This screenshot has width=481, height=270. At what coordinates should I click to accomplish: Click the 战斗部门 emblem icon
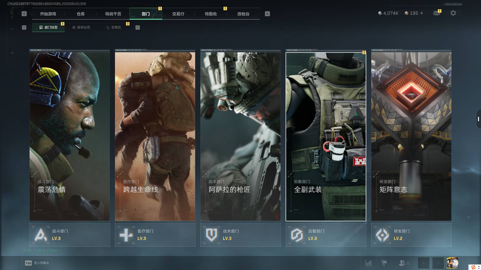[x=41, y=235]
